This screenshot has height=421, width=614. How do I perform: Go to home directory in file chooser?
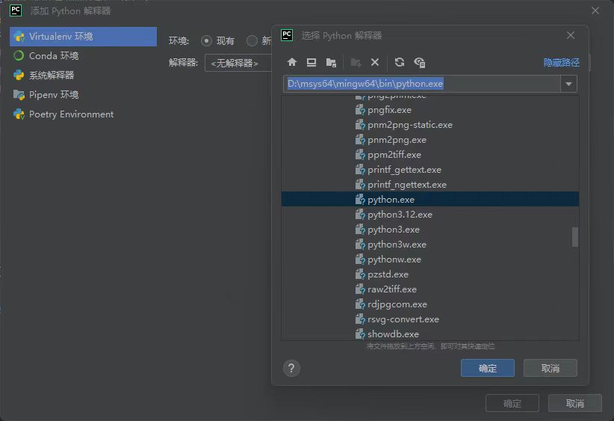292,62
